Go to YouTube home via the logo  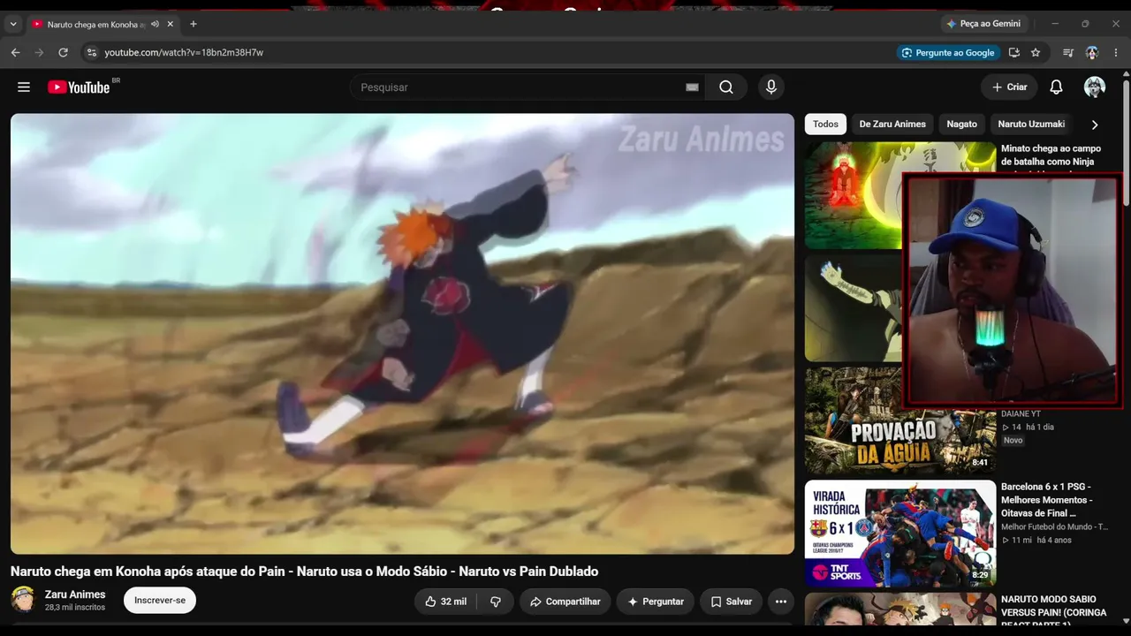79,87
